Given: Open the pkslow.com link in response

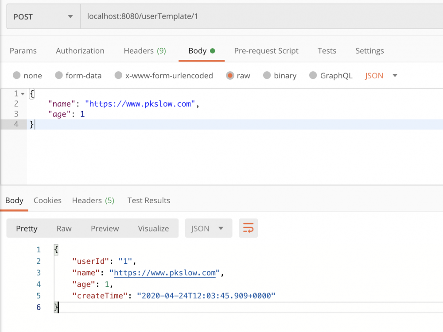Looking at the screenshot, I should pos(165,273).
